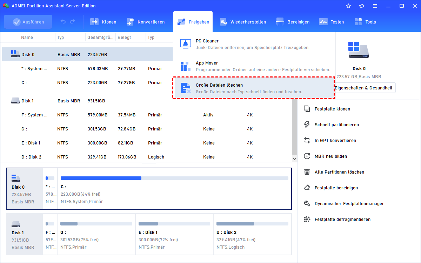Open the Wiederherstellen toolbar menu
Image resolution: width=421 pixels, height=263 pixels.
coord(243,22)
